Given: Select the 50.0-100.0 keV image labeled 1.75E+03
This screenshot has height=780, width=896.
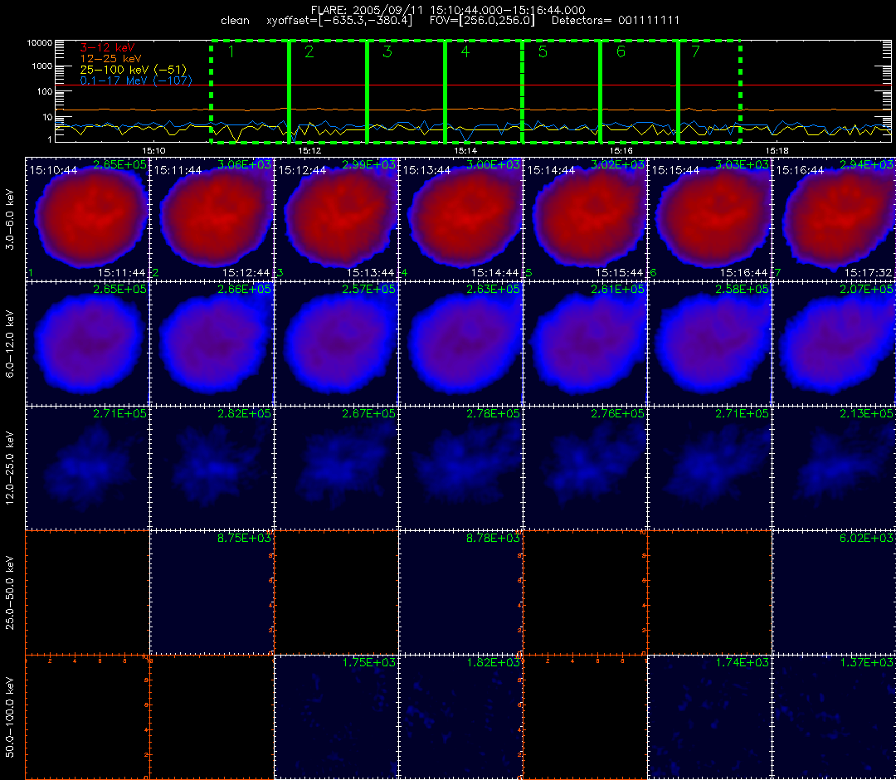Looking at the screenshot, I should click(x=337, y=717).
